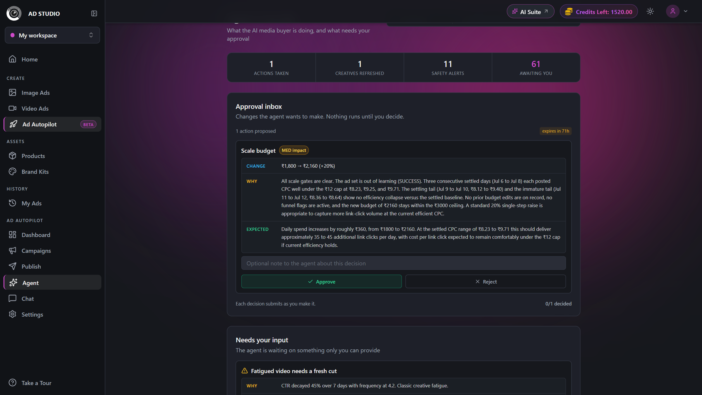Click the Approval inbox heading
This screenshot has width=702, height=395.
[x=259, y=107]
